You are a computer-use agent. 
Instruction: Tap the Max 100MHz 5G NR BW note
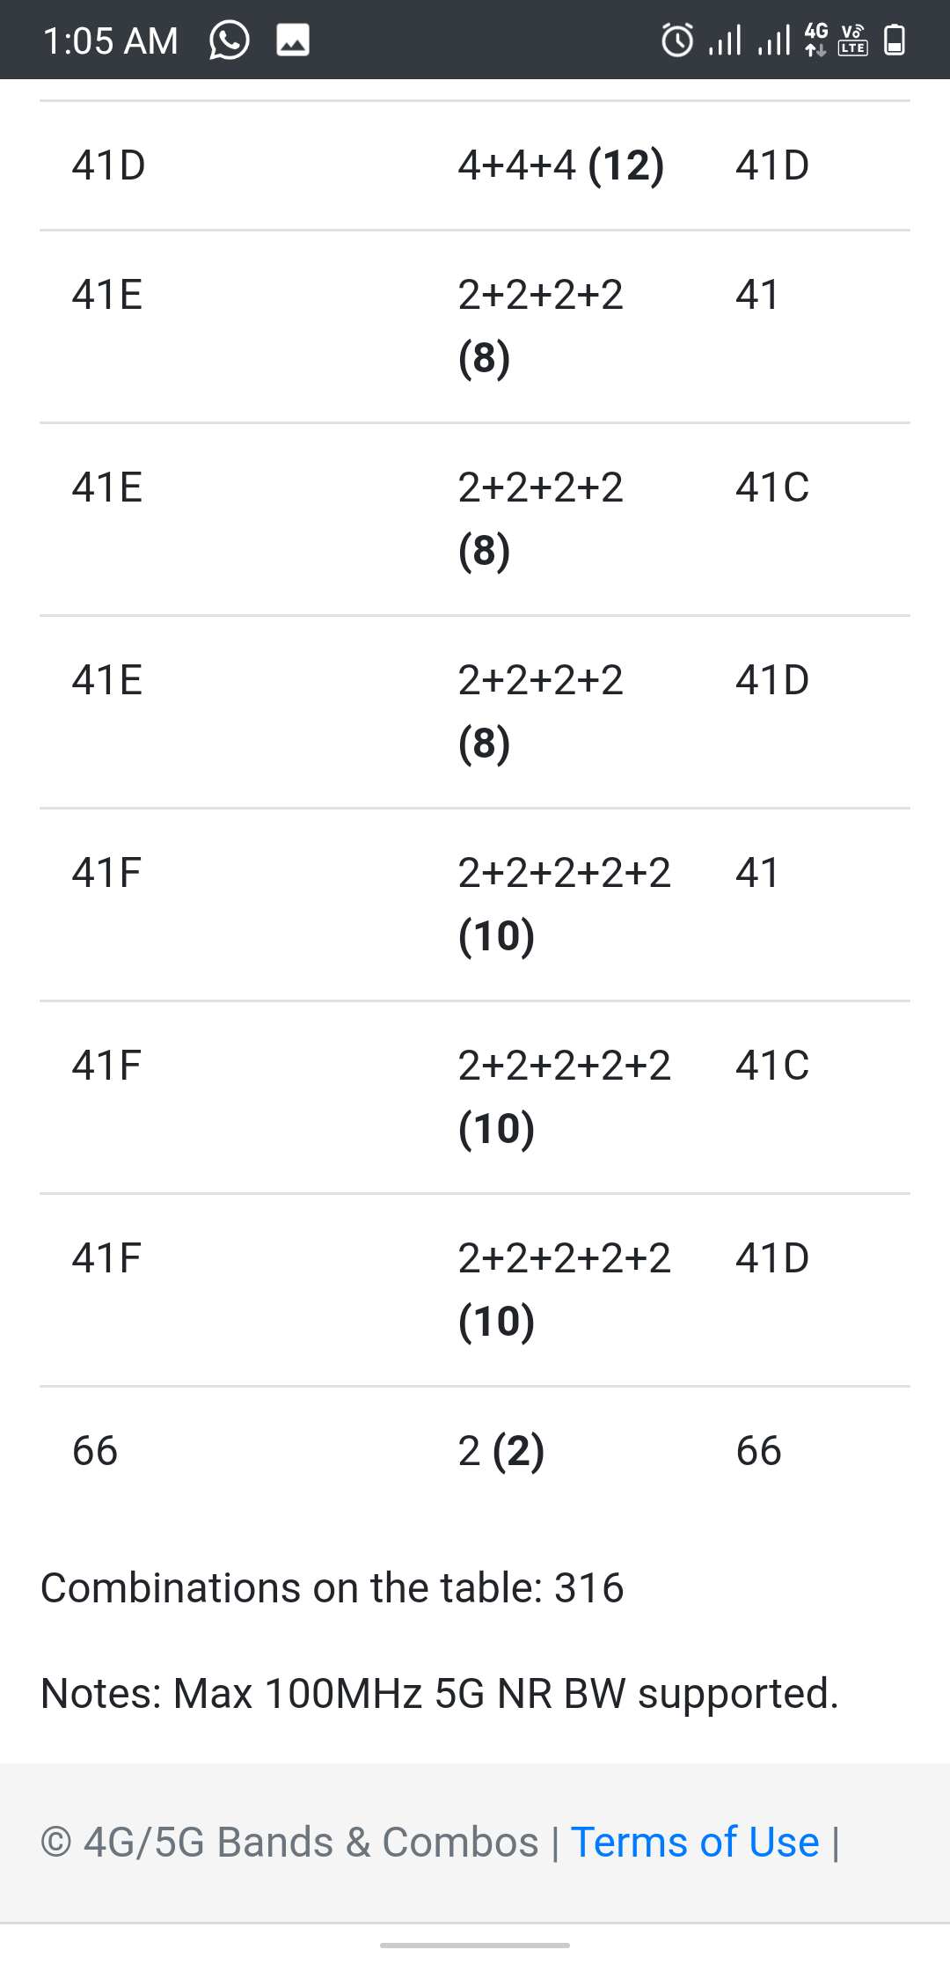pos(440,1693)
